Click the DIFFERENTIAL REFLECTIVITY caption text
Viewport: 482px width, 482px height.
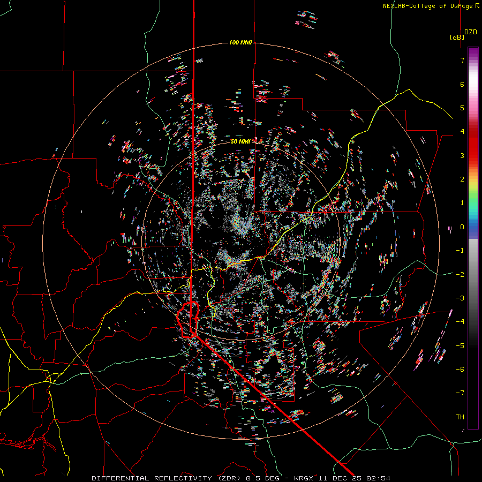pos(152,478)
